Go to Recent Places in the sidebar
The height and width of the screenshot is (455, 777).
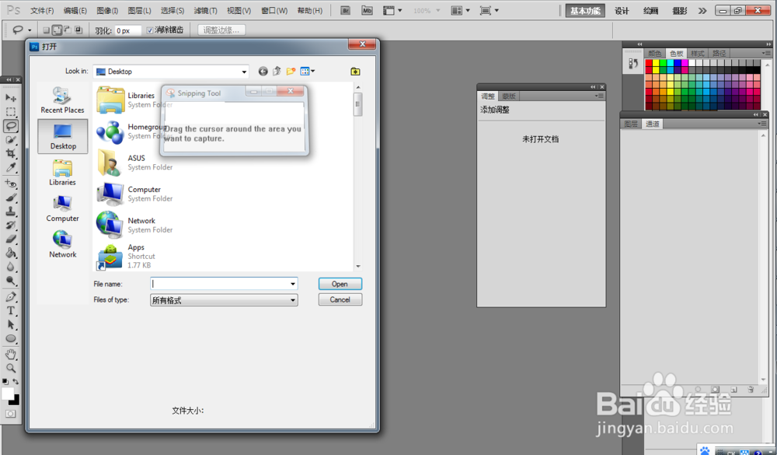62,100
